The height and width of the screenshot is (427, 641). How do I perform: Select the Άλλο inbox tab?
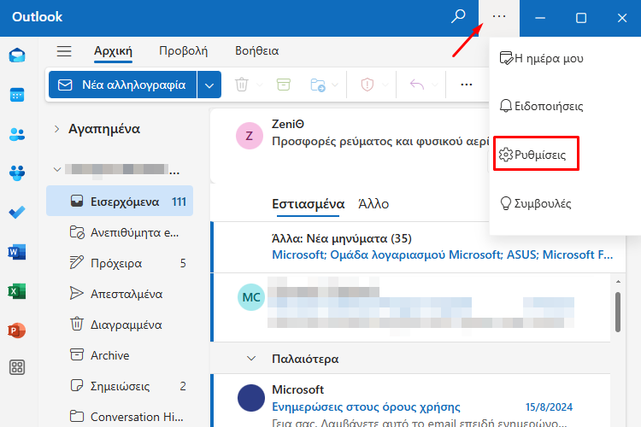coord(373,204)
